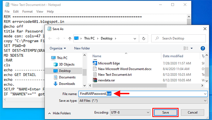Viewport: 212px width, 120px height.
Task: Click file list horizontal scrollbar right arrow
Action: (202, 86)
